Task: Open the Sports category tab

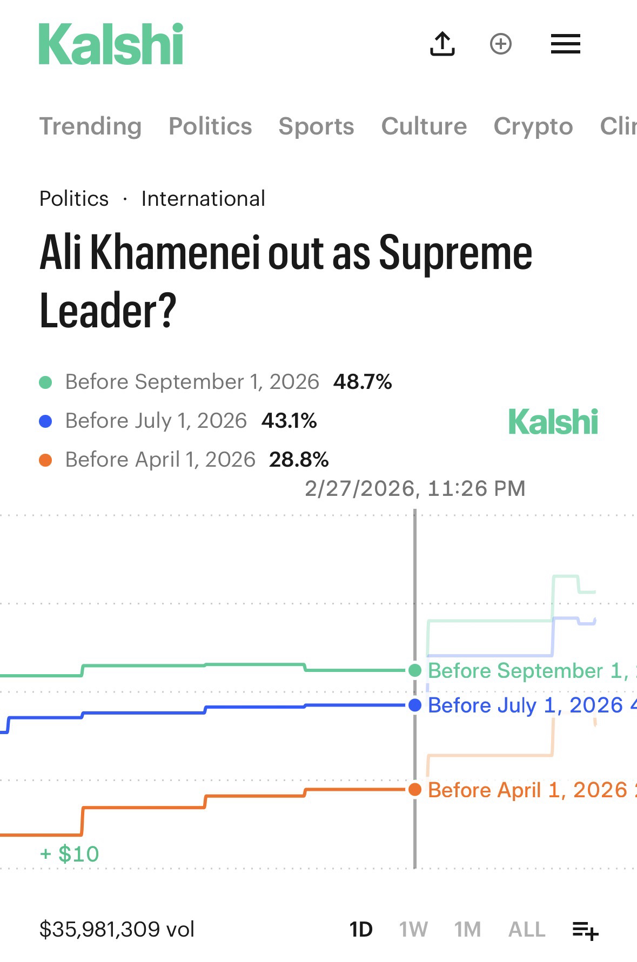Action: click(x=316, y=126)
